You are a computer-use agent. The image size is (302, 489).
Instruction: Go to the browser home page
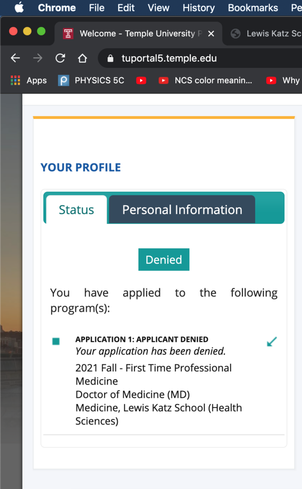(x=83, y=58)
